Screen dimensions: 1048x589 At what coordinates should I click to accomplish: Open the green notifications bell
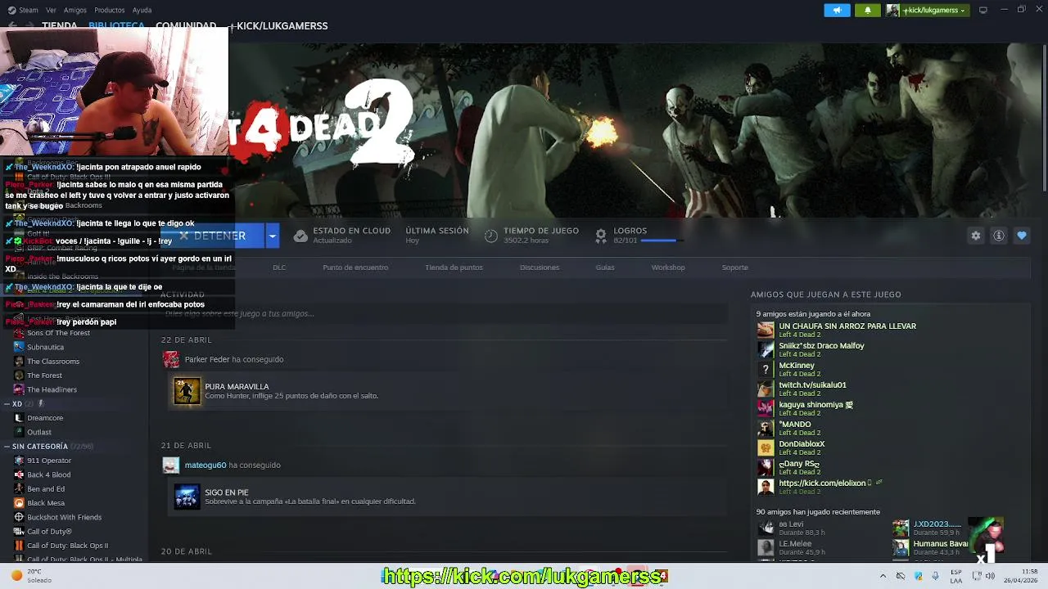pos(868,10)
